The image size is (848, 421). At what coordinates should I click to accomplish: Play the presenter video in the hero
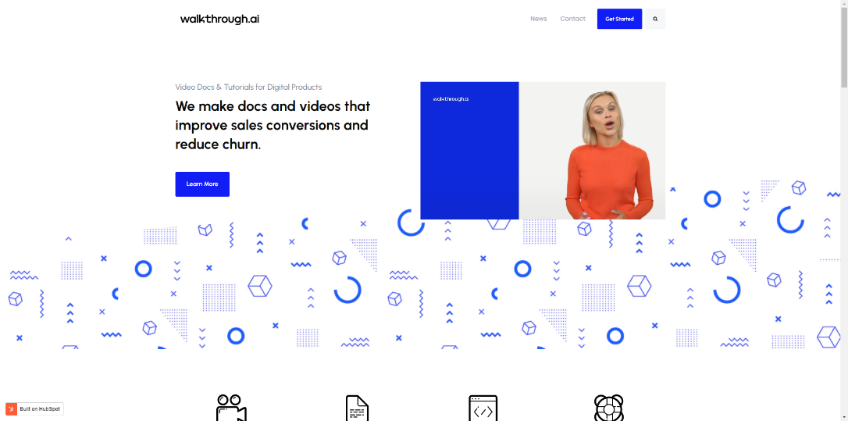[543, 151]
